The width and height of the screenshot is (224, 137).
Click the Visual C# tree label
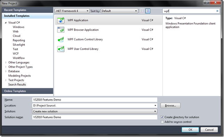(x=14, y=23)
